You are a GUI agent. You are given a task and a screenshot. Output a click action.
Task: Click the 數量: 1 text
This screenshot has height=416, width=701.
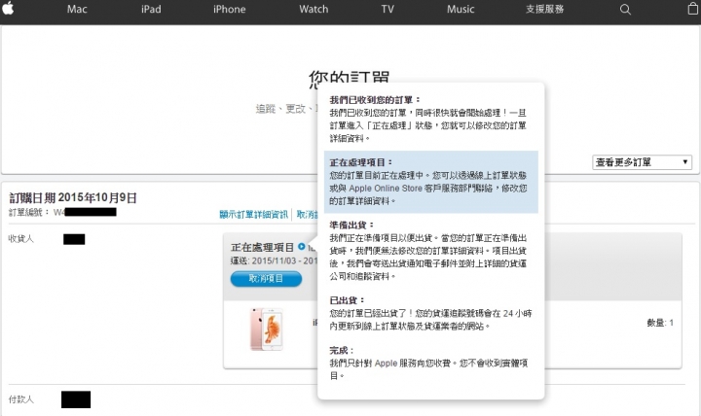coord(660,323)
